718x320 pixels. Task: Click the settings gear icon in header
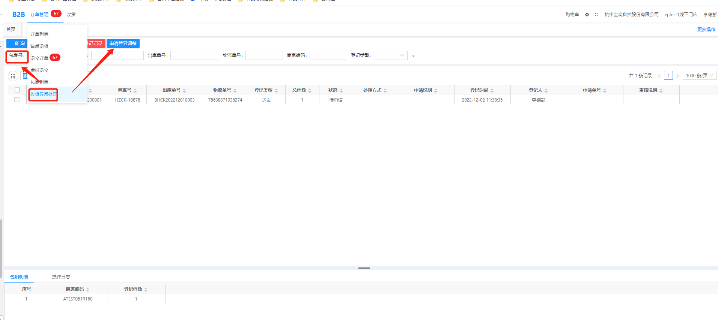tap(587, 15)
